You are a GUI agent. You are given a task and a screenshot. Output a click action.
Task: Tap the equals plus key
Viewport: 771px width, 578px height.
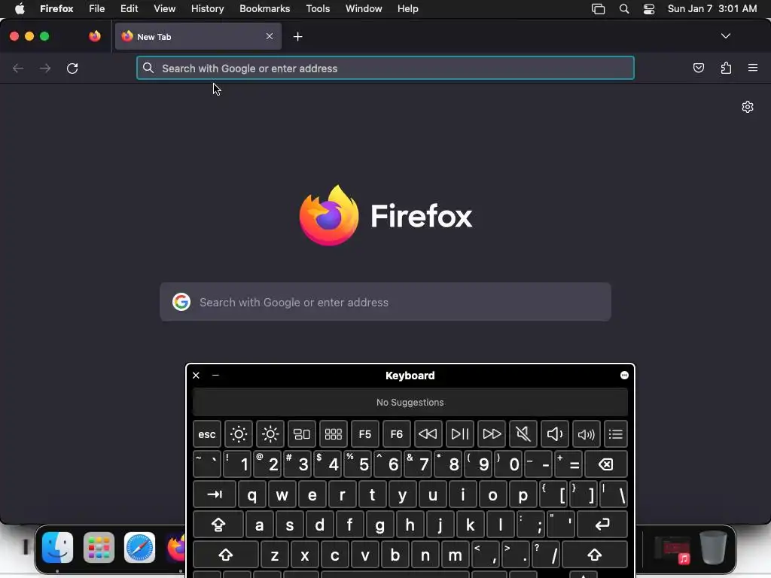[569, 464]
